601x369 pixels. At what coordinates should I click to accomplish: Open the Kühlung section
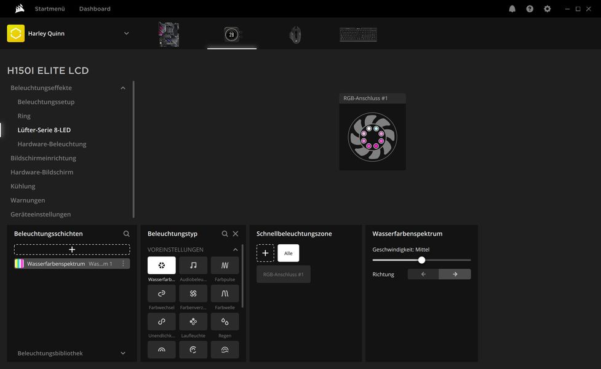[23, 186]
